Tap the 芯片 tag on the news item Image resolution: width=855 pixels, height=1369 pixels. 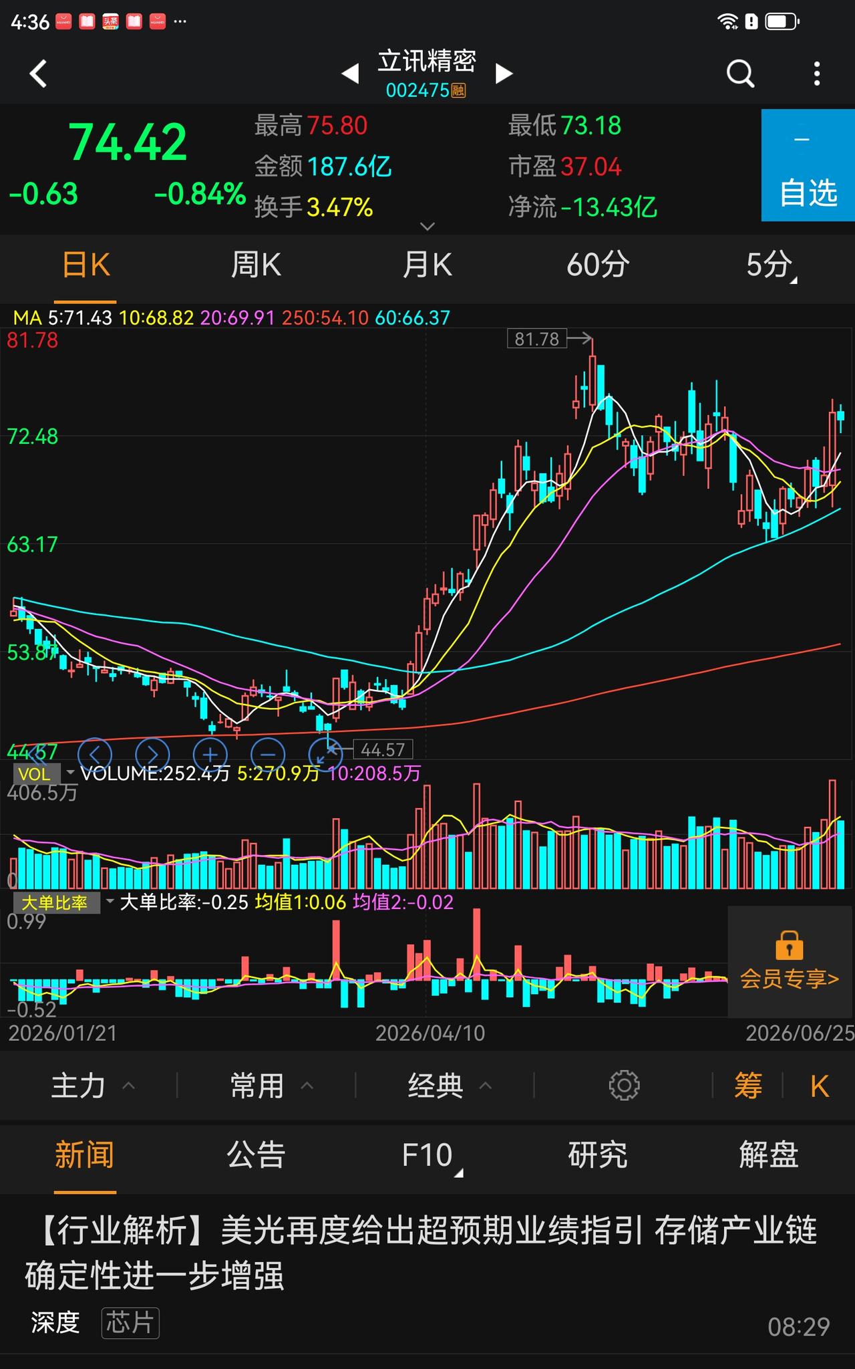(x=130, y=1323)
